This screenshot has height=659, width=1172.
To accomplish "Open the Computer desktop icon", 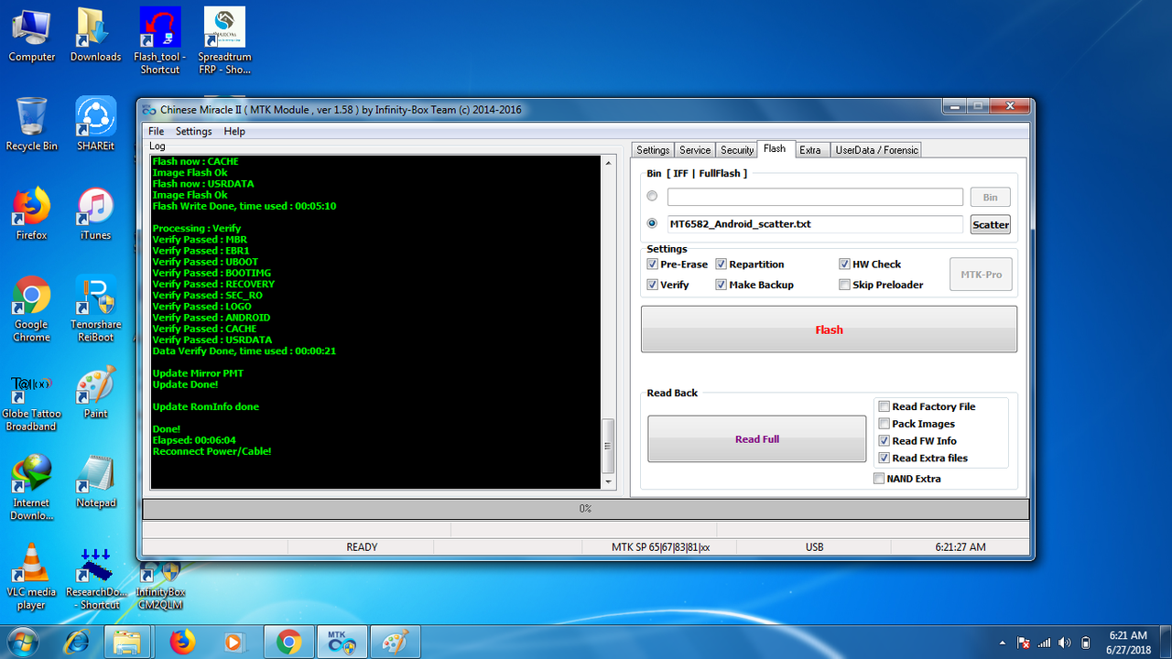I will [32, 35].
